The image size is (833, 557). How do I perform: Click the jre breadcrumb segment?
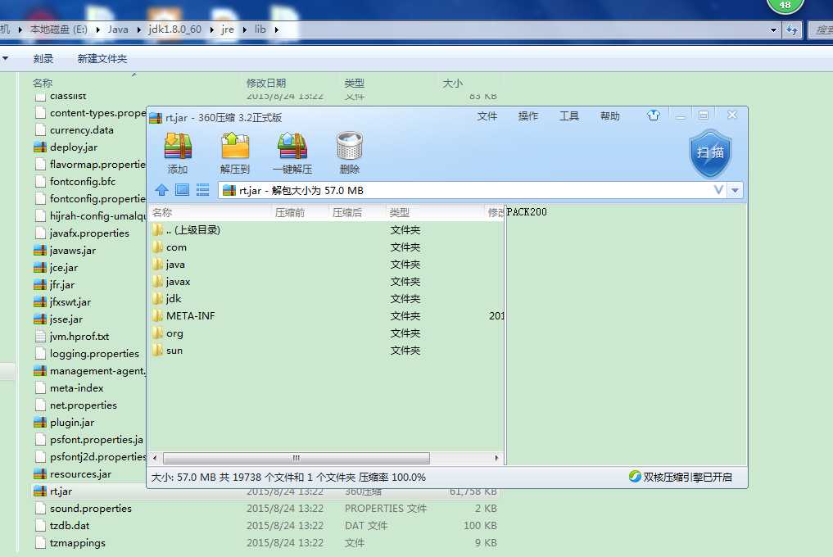228,29
